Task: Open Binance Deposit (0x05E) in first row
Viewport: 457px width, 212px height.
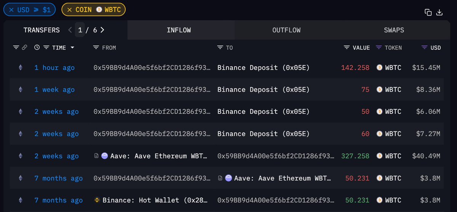Action: click(263, 68)
